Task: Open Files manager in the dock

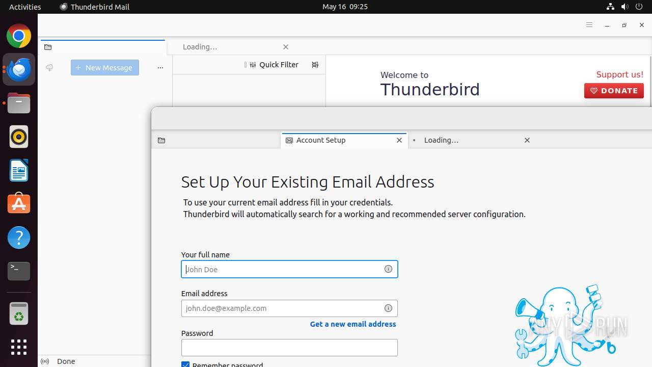Action: pos(19,103)
